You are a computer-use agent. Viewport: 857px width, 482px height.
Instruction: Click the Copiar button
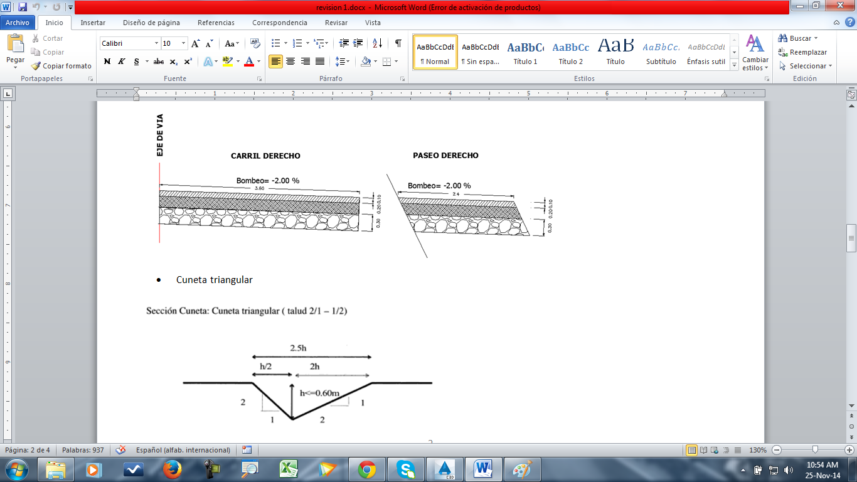[x=48, y=52]
